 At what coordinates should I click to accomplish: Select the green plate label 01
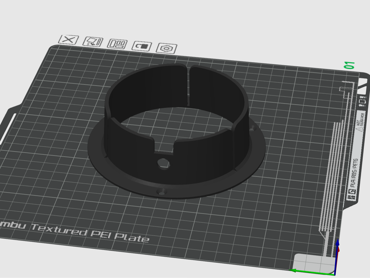click(x=349, y=65)
